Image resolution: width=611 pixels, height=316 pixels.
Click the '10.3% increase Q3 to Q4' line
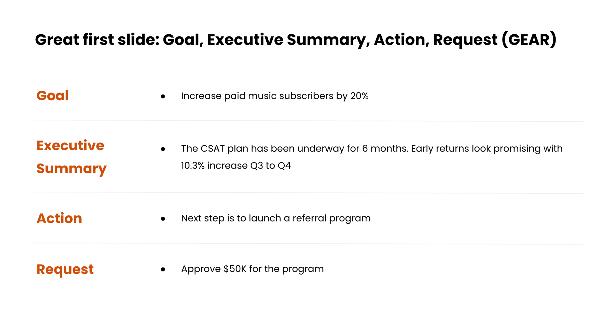click(x=236, y=166)
